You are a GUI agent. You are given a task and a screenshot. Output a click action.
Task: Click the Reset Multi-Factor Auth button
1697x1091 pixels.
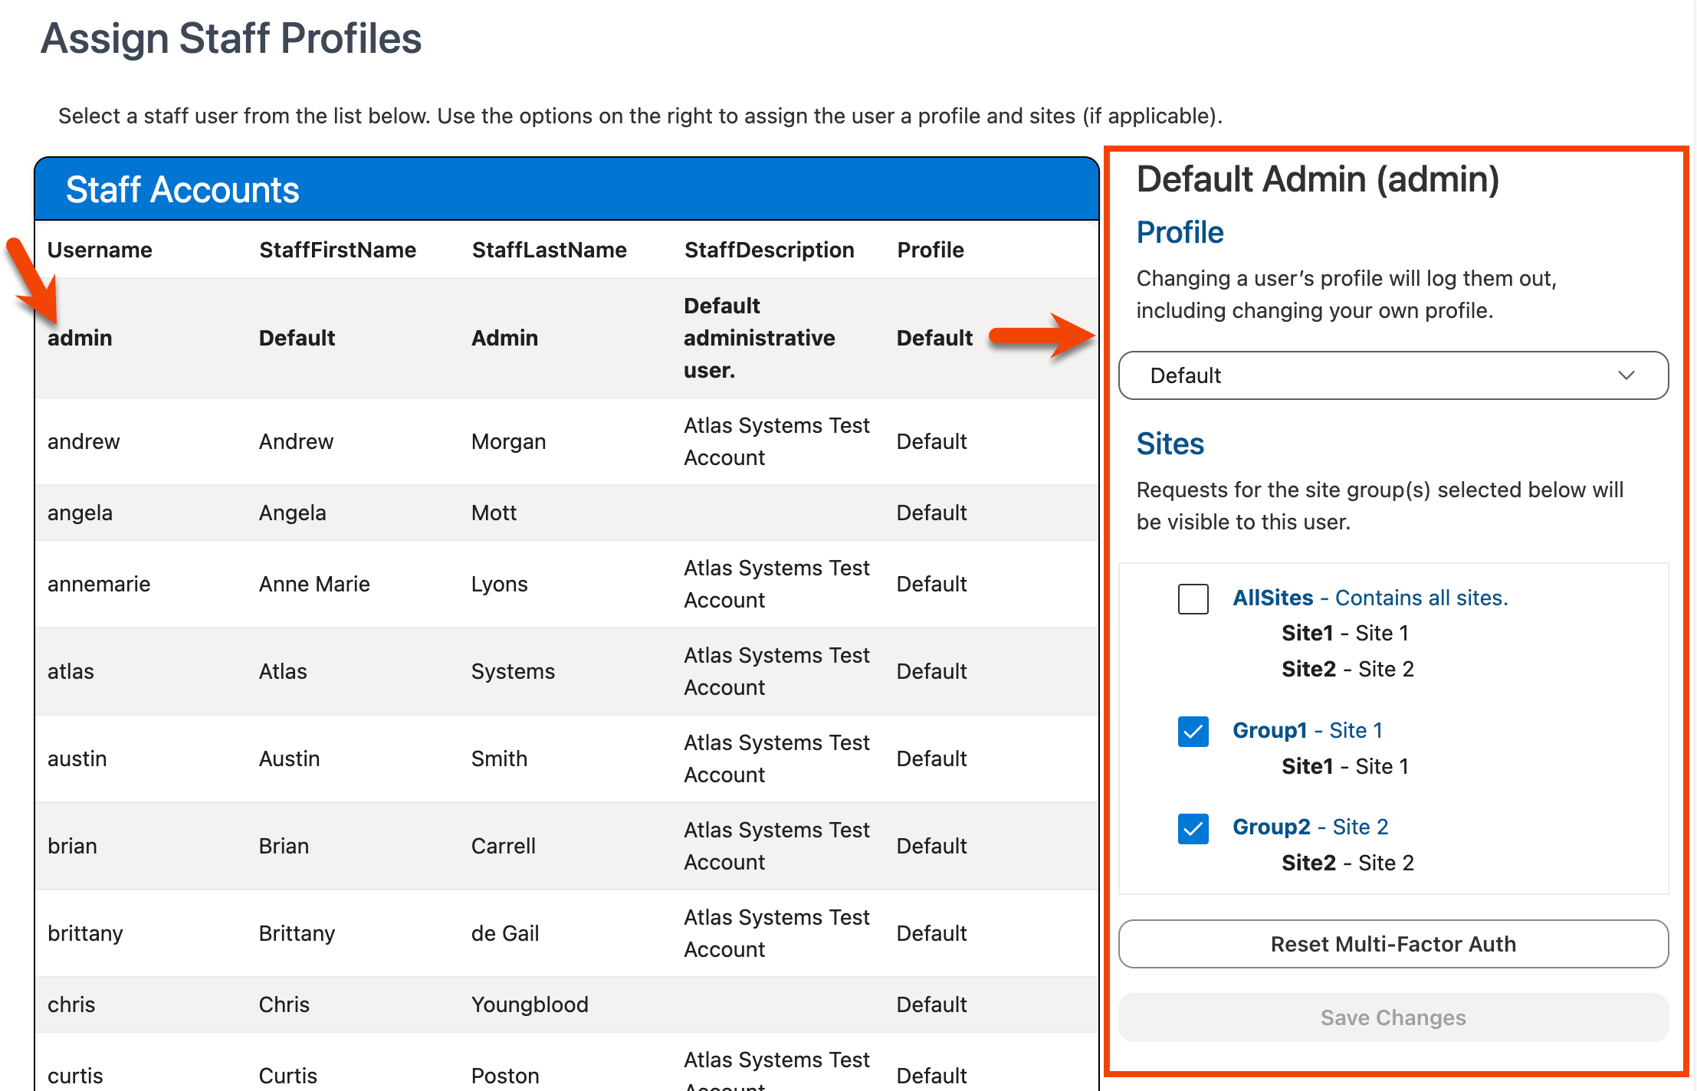1392,944
